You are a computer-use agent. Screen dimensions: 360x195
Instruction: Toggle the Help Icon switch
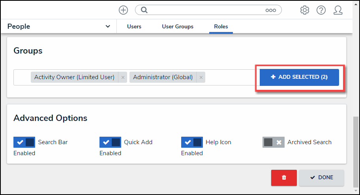coord(192,142)
